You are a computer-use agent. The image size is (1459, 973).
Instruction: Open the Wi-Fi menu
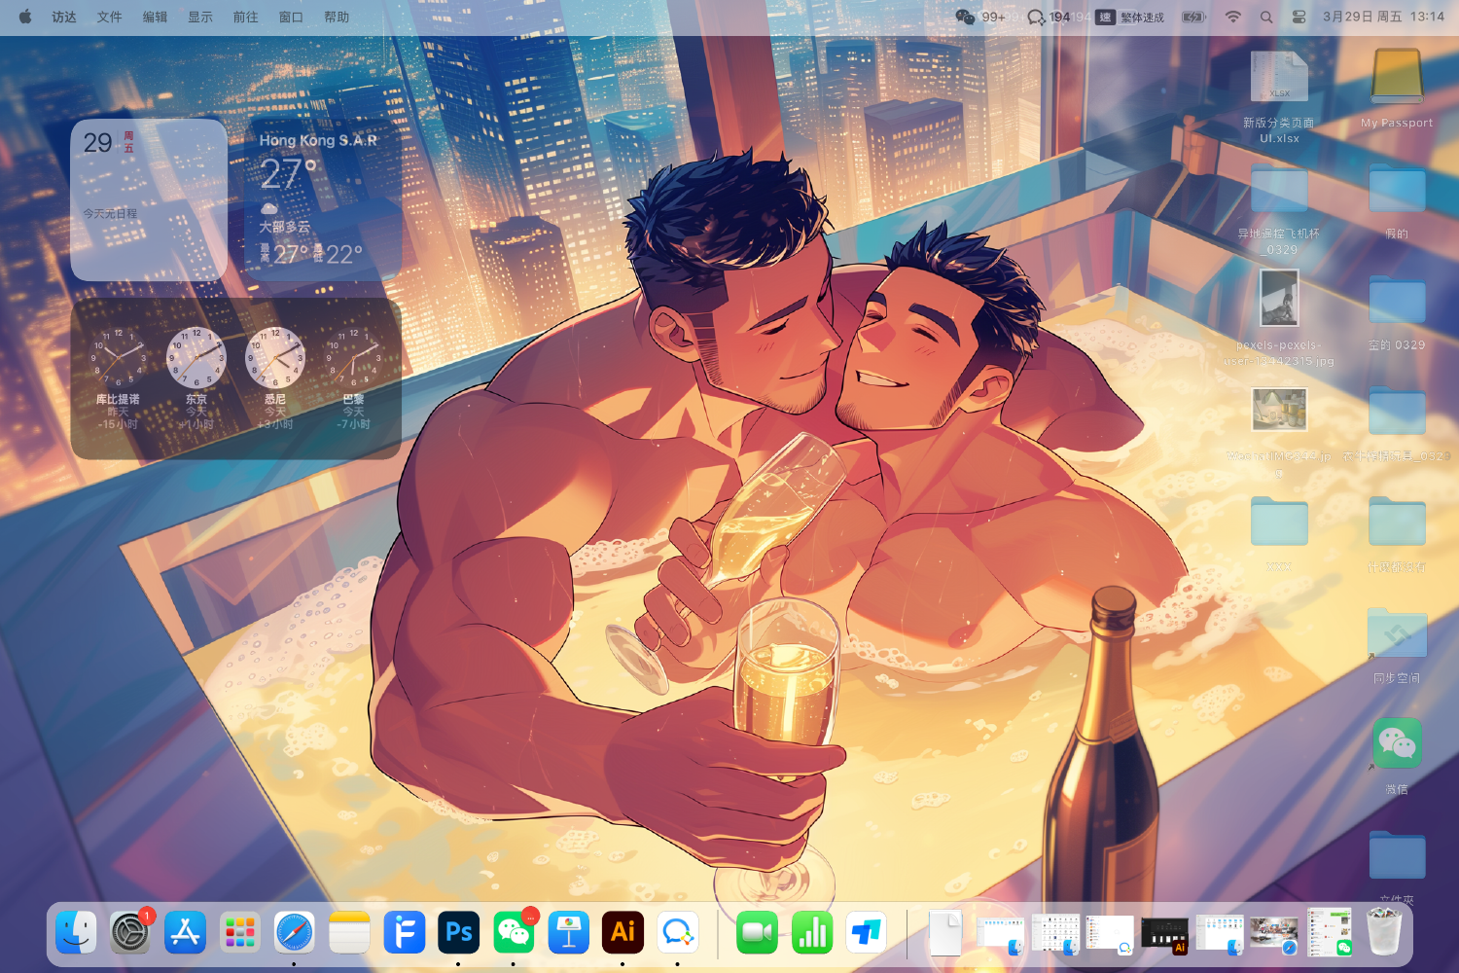pos(1232,18)
